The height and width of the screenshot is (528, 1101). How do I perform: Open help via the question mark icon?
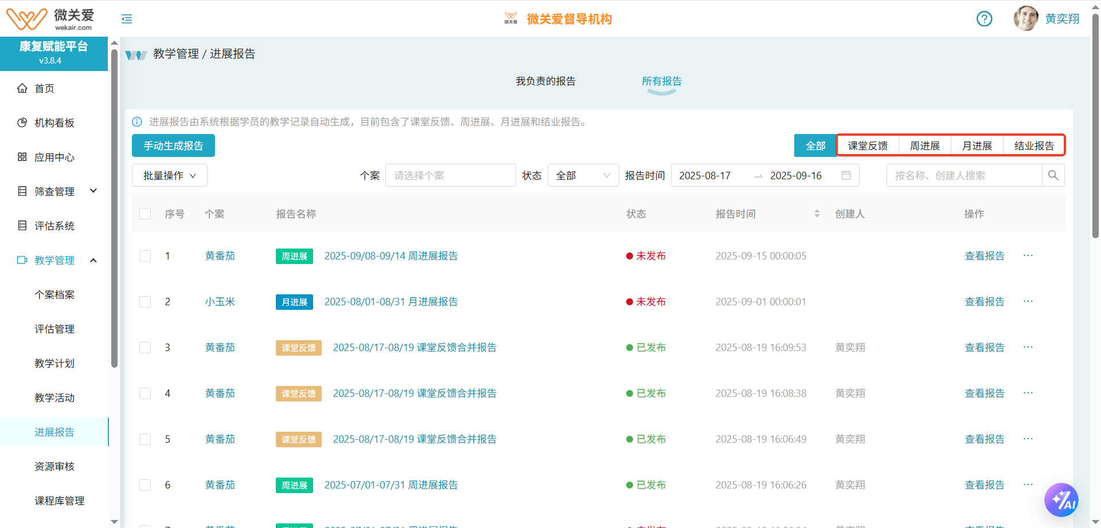(x=984, y=19)
